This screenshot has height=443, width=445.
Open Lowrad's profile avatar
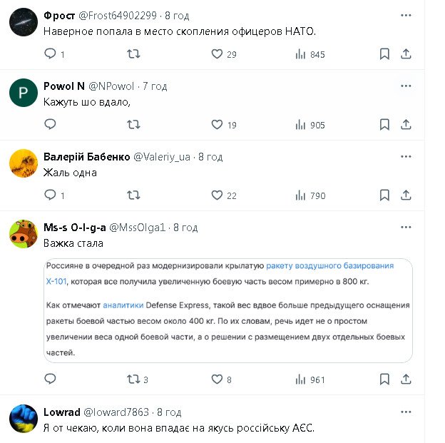(x=23, y=419)
